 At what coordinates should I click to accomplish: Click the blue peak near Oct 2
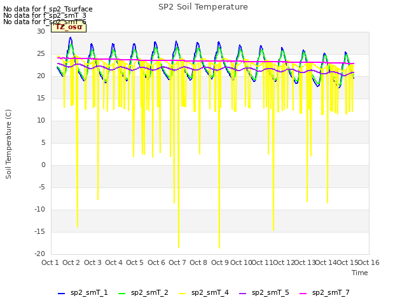(x=71, y=38)
